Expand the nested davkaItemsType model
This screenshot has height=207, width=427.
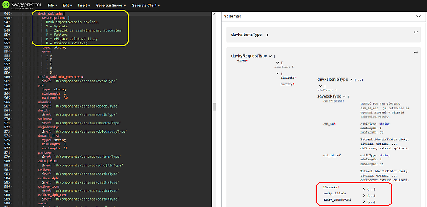click(351, 79)
